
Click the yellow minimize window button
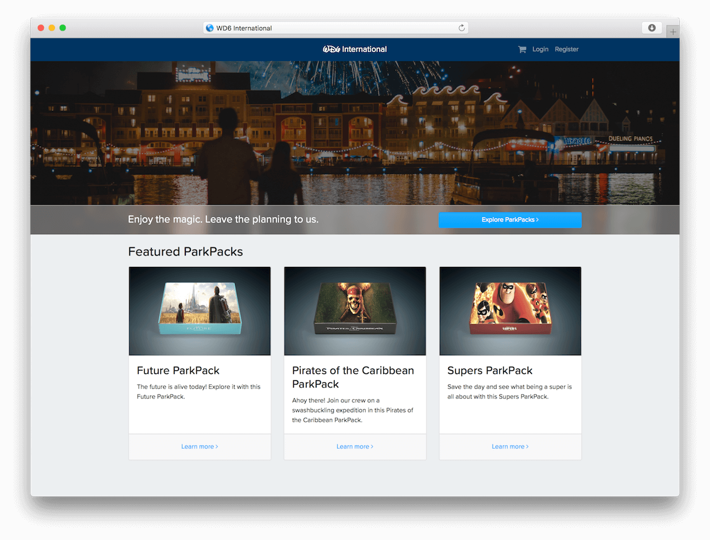[52, 28]
